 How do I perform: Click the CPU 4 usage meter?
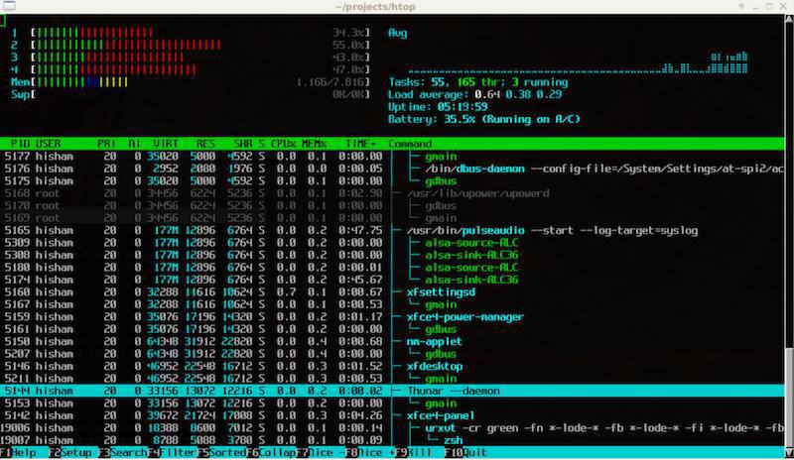tap(191, 69)
